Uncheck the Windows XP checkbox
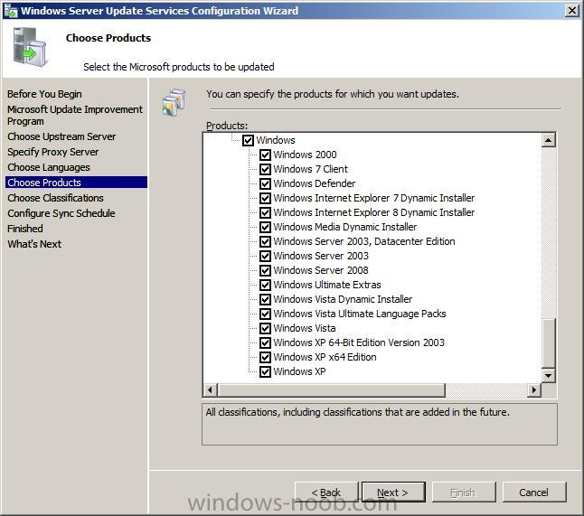The image size is (584, 516). [x=265, y=371]
